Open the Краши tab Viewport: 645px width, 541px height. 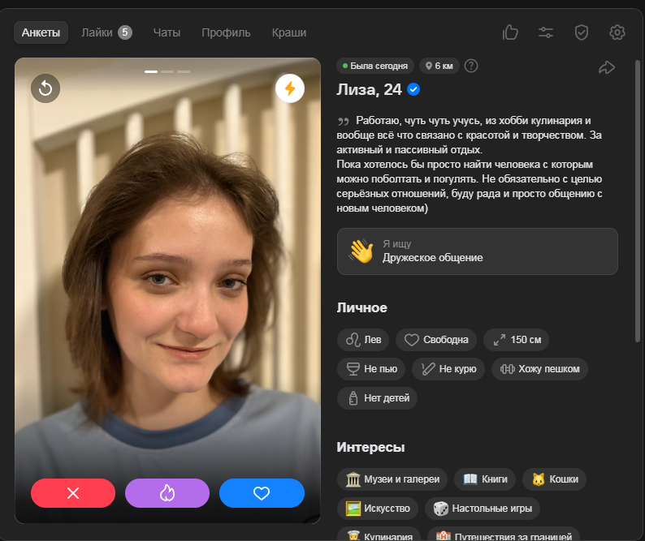coord(289,32)
